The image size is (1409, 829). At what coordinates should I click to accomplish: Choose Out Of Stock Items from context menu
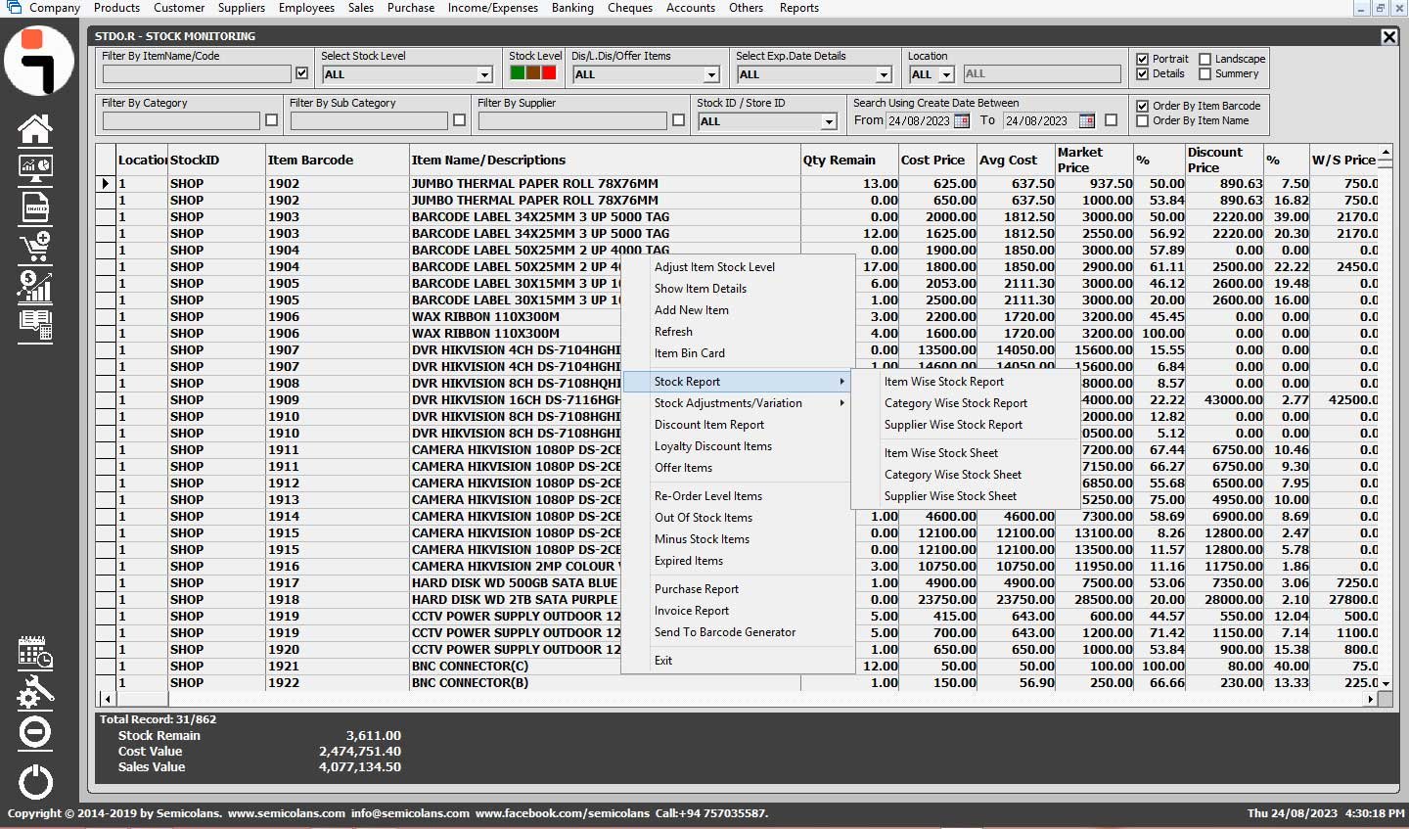coord(703,518)
